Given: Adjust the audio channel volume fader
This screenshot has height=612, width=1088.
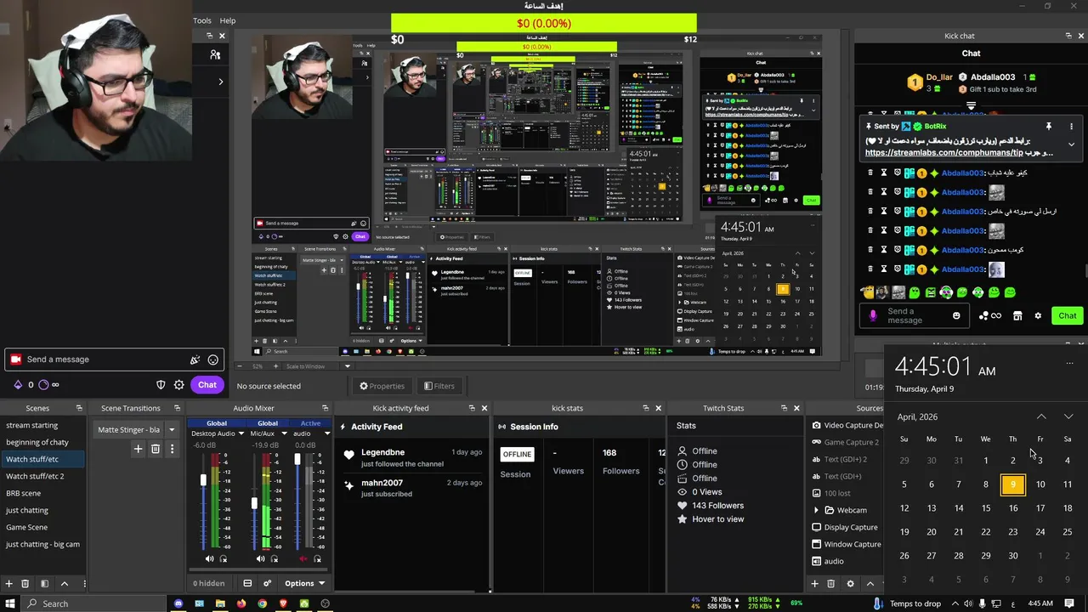Looking at the screenshot, I should pos(297,459).
